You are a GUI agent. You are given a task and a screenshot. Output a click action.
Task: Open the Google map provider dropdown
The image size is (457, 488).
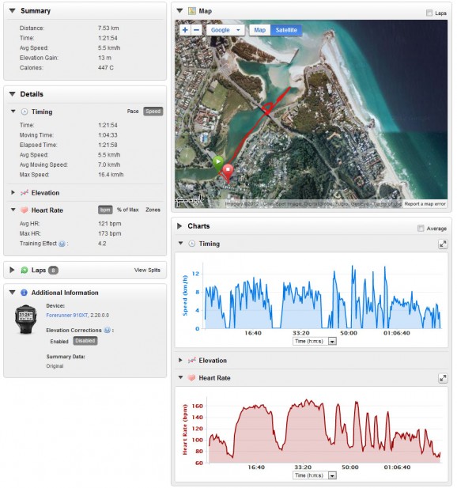pos(225,30)
